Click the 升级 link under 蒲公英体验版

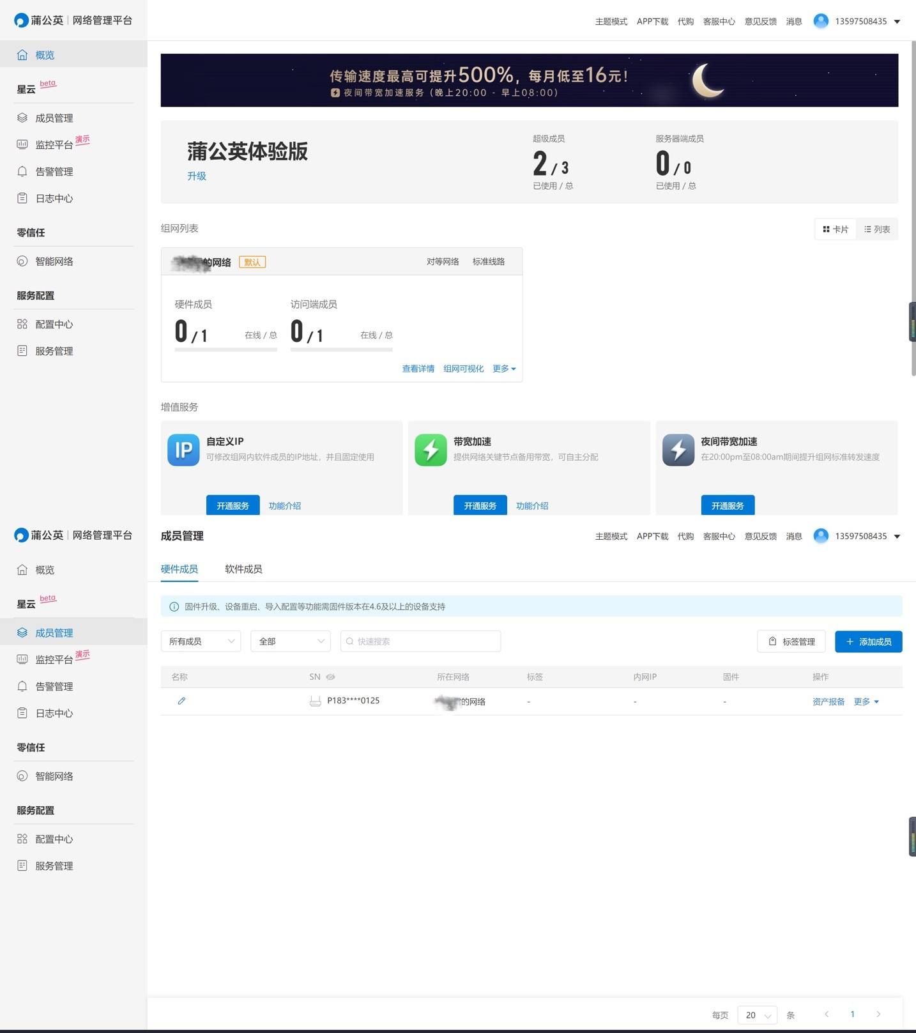tap(197, 176)
